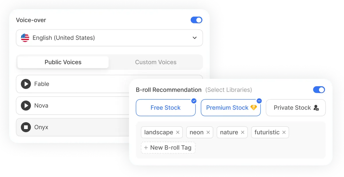Image resolution: width=344 pixels, height=177 pixels.
Task: Delete the futuristic B-roll tag
Action: tap(284, 132)
